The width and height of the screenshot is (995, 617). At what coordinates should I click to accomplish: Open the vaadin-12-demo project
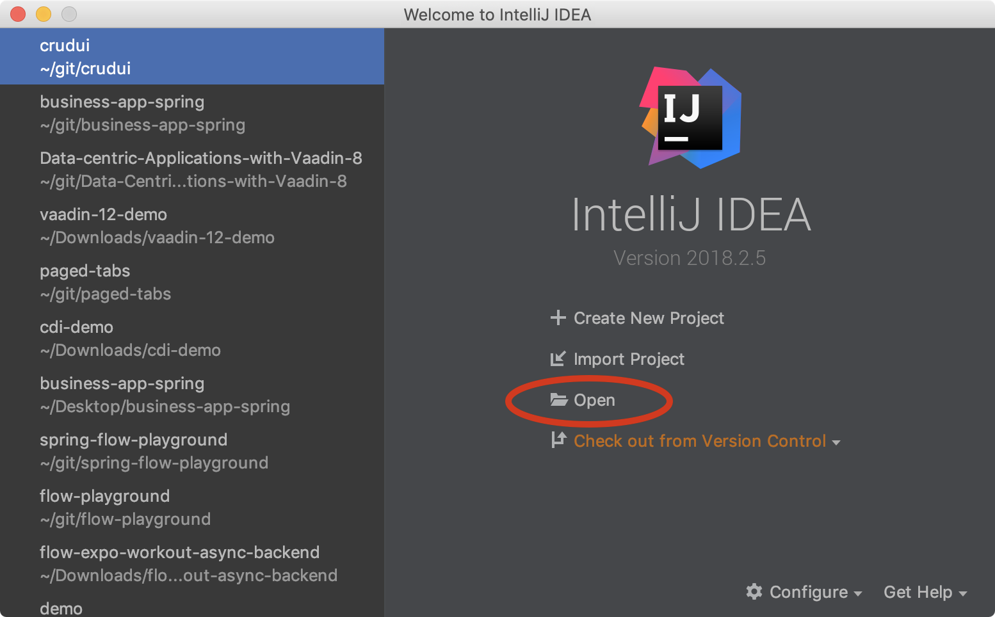tap(192, 225)
